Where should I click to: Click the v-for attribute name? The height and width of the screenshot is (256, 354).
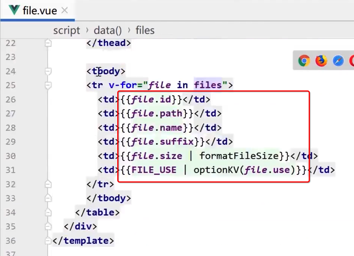pos(123,85)
